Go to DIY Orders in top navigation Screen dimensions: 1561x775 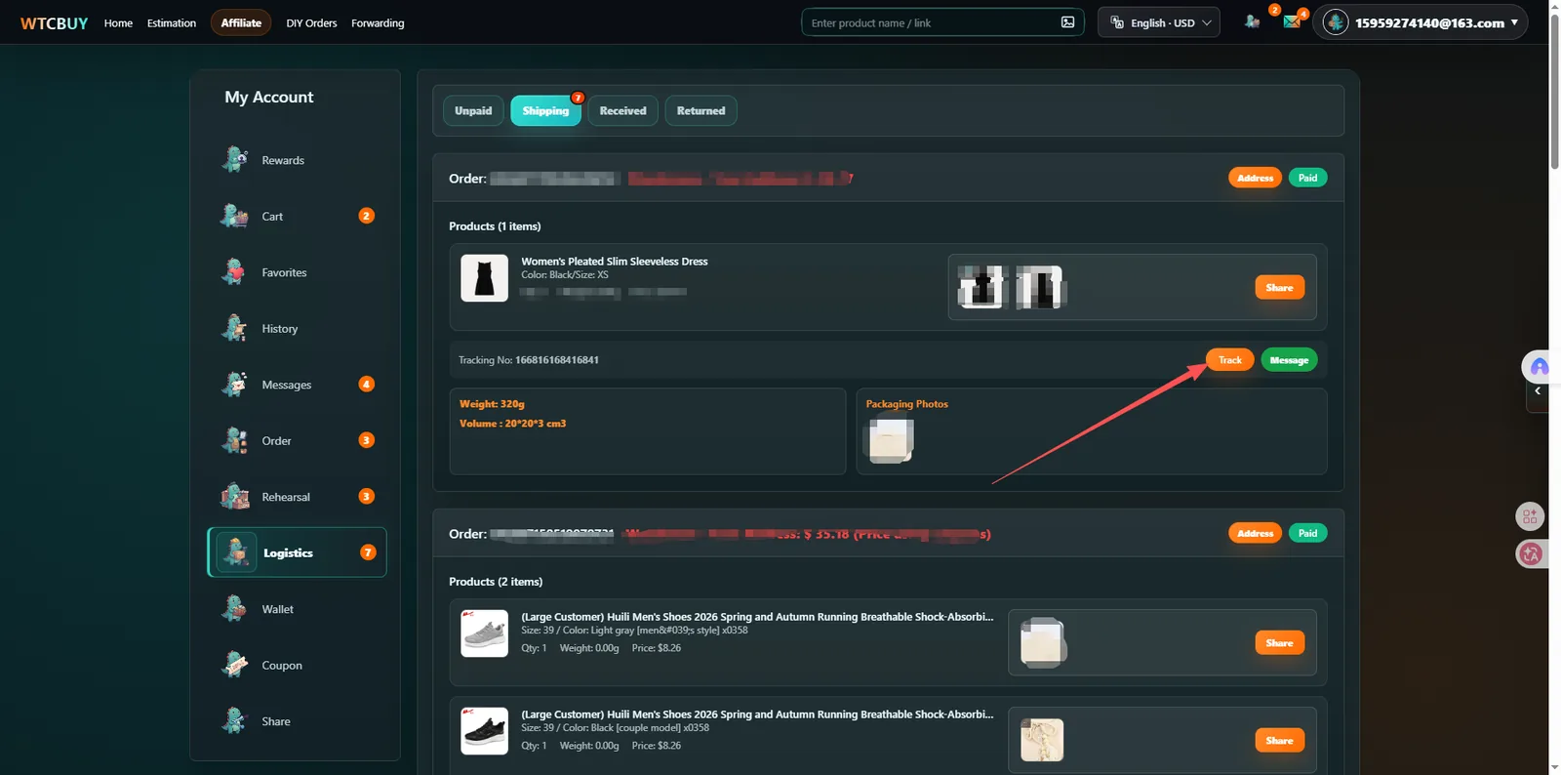click(311, 22)
